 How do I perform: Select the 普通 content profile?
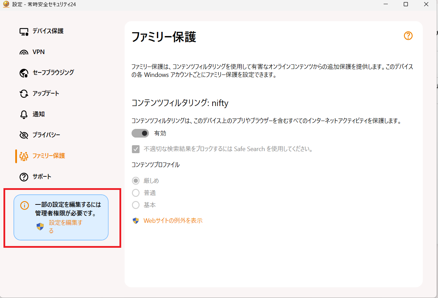135,193
